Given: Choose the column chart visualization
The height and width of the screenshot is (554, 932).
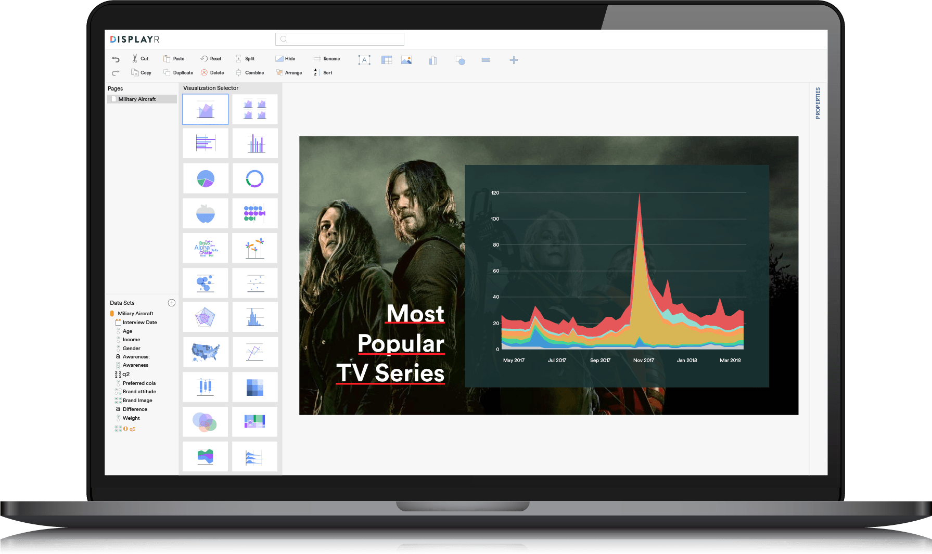Looking at the screenshot, I should click(255, 143).
